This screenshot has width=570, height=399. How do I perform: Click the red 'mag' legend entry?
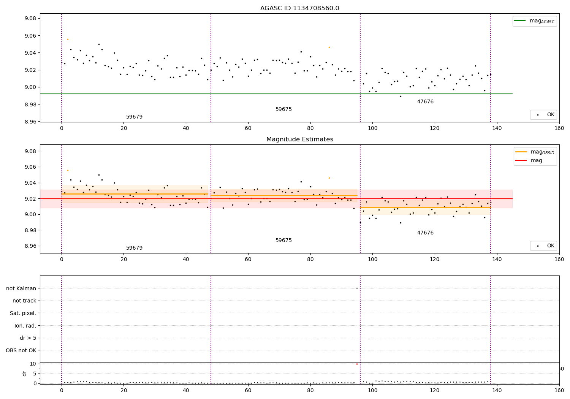point(529,161)
